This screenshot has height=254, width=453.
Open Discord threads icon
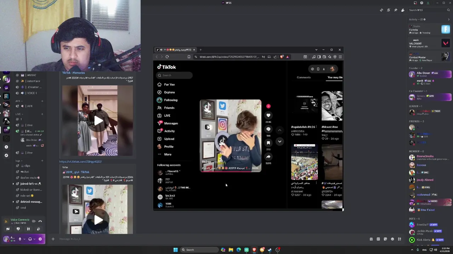pos(382,10)
